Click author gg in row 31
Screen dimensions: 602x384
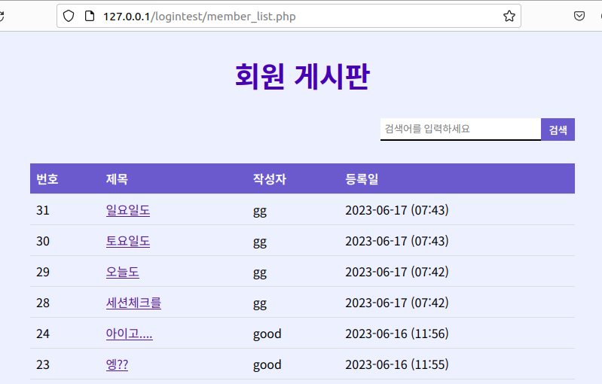pyautogui.click(x=260, y=212)
